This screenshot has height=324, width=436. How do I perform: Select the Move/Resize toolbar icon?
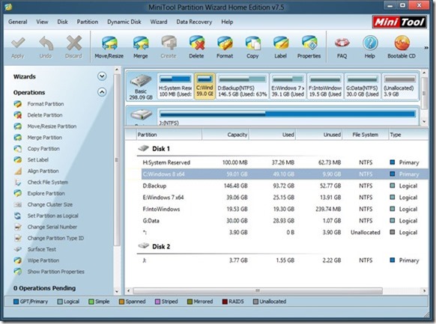(x=109, y=43)
